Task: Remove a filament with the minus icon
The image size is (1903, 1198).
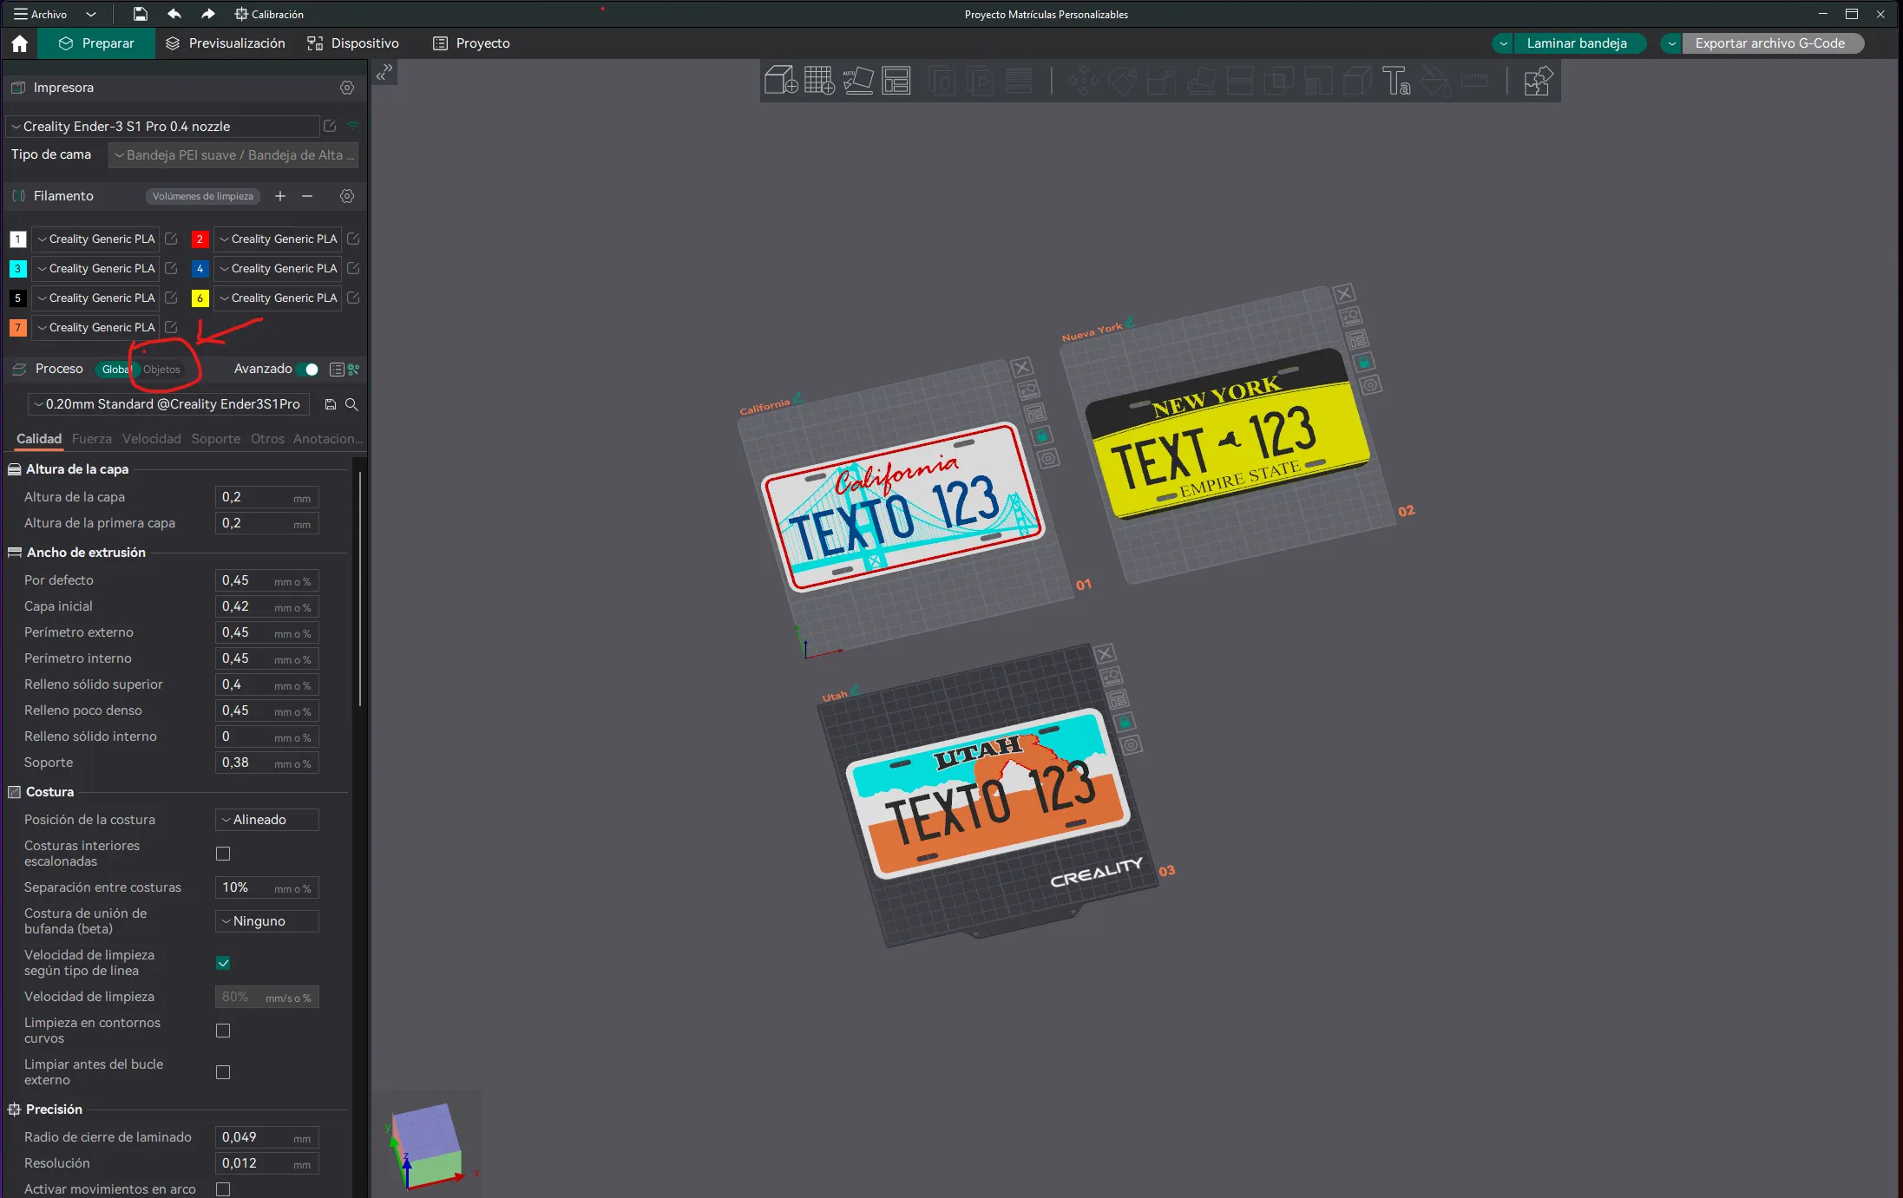Action: 307,196
